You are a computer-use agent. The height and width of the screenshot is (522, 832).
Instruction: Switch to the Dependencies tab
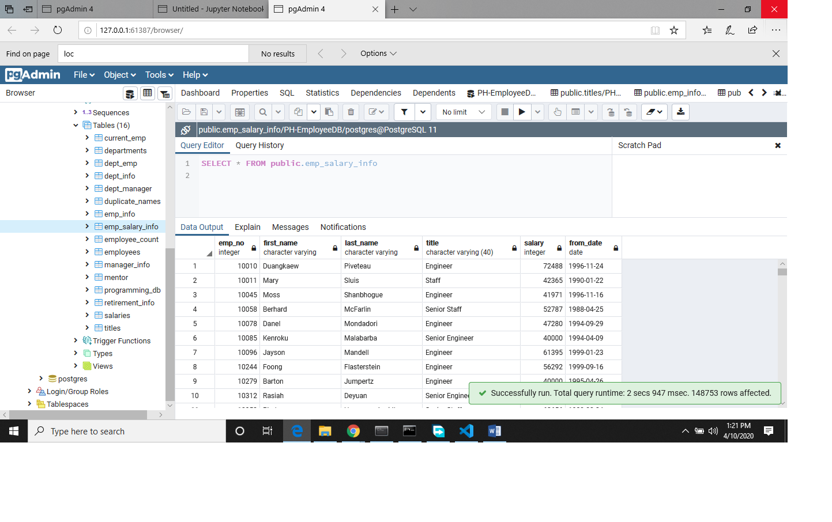point(376,93)
